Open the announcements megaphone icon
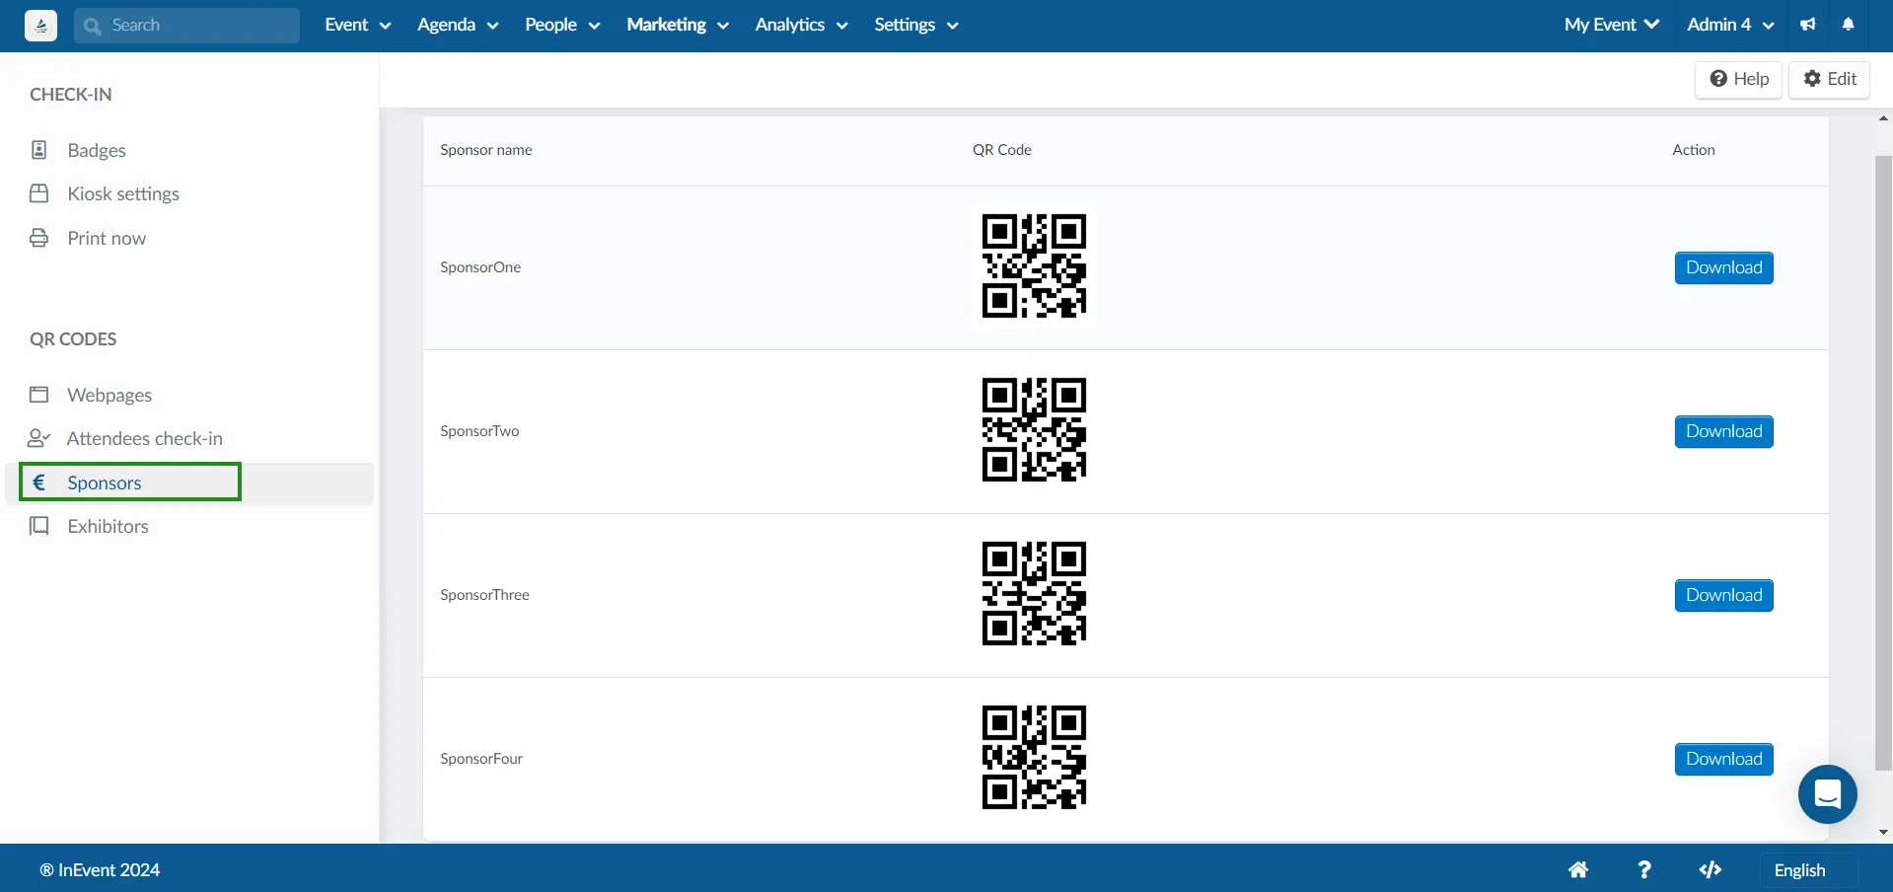The image size is (1893, 892). pos(1807,25)
